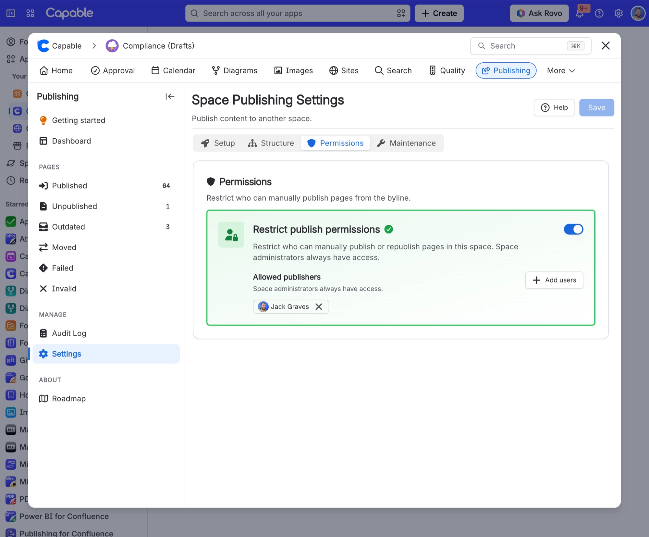Toggle the left sidebar collapse icon
The height and width of the screenshot is (537, 649).
[x=11, y=13]
